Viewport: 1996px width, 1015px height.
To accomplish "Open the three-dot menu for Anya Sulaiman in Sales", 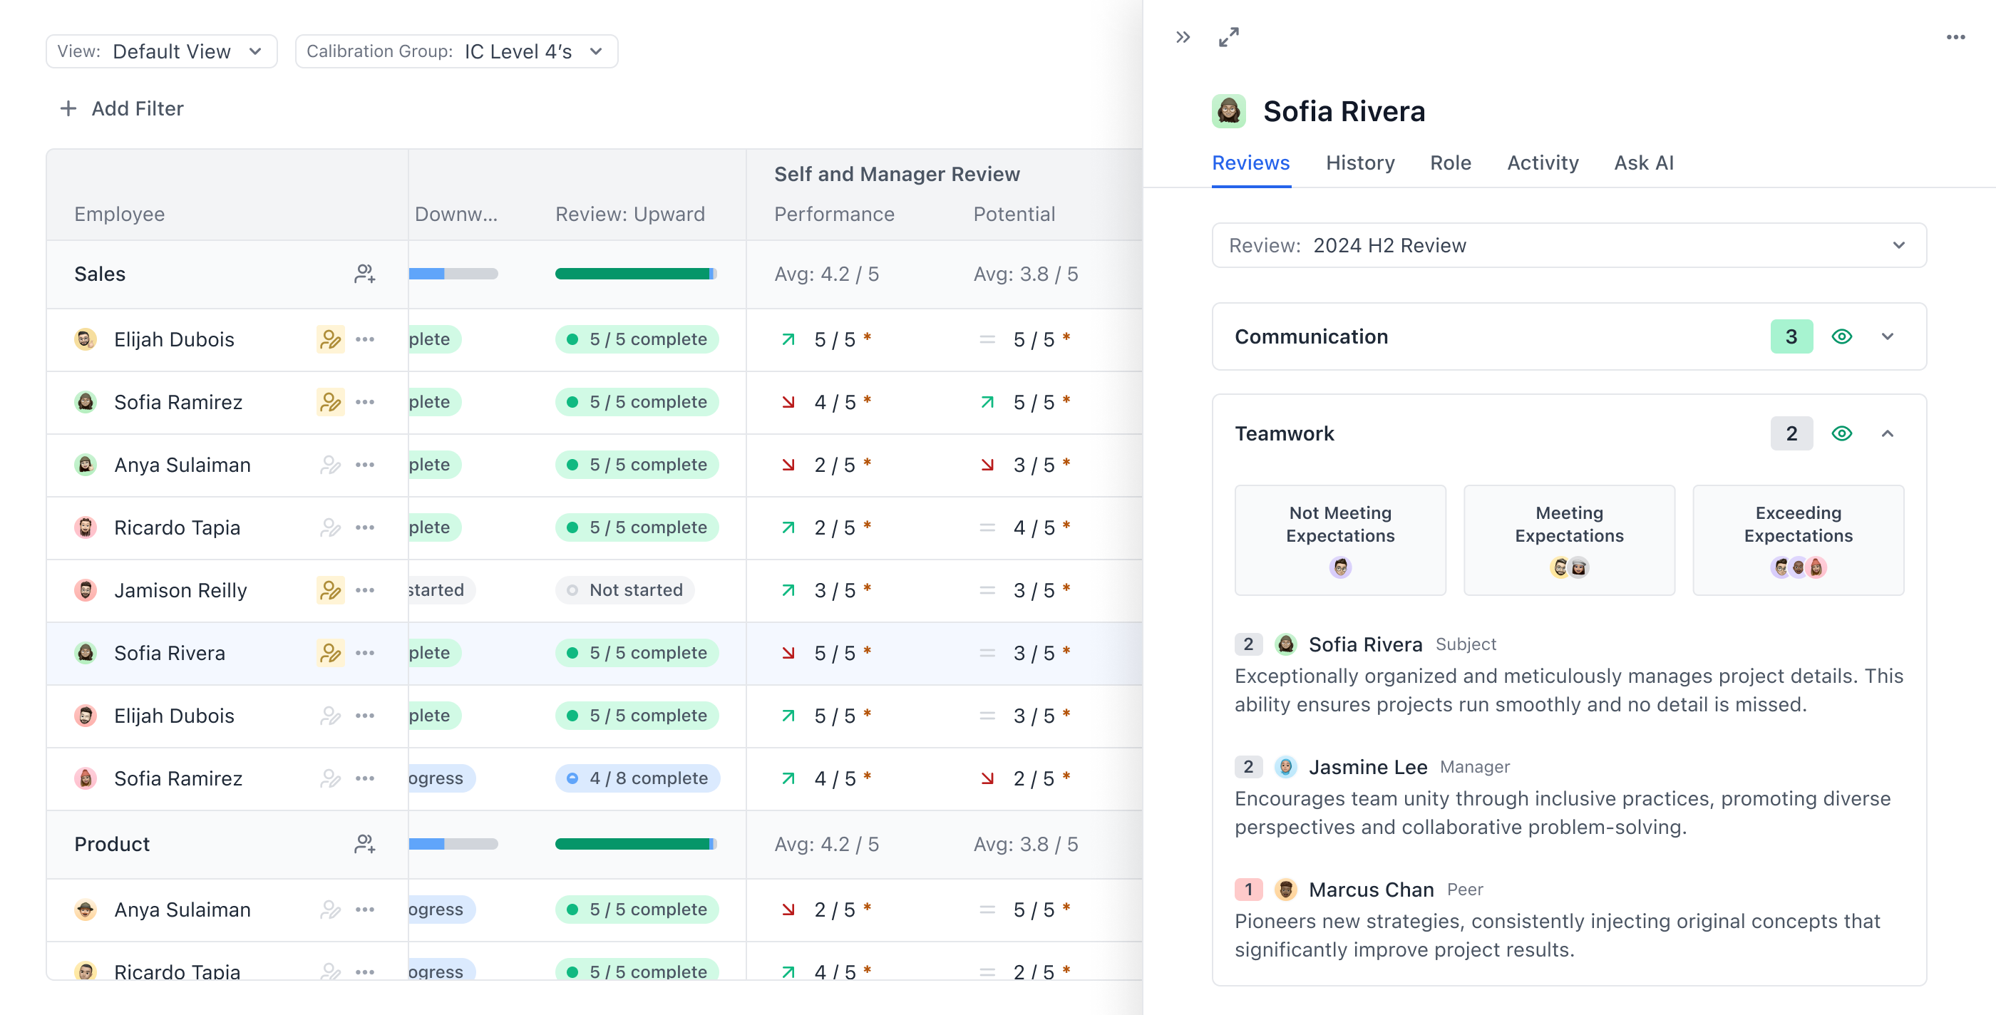I will [365, 464].
